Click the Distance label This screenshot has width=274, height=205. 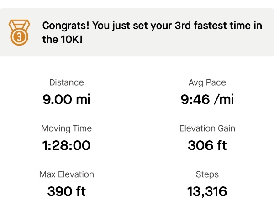tap(67, 82)
